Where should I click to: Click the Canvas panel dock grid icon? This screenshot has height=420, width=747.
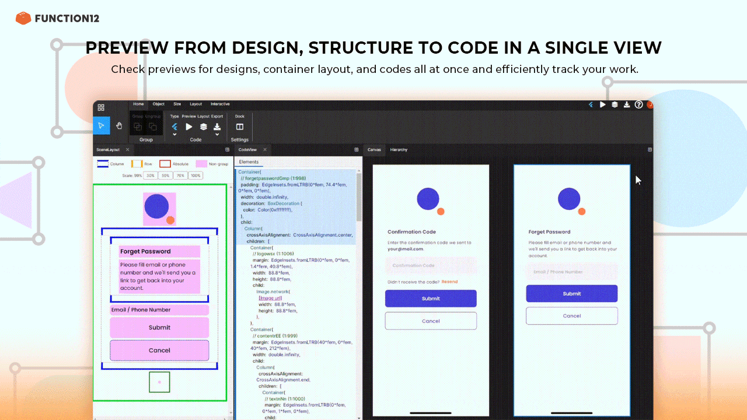[650, 149]
